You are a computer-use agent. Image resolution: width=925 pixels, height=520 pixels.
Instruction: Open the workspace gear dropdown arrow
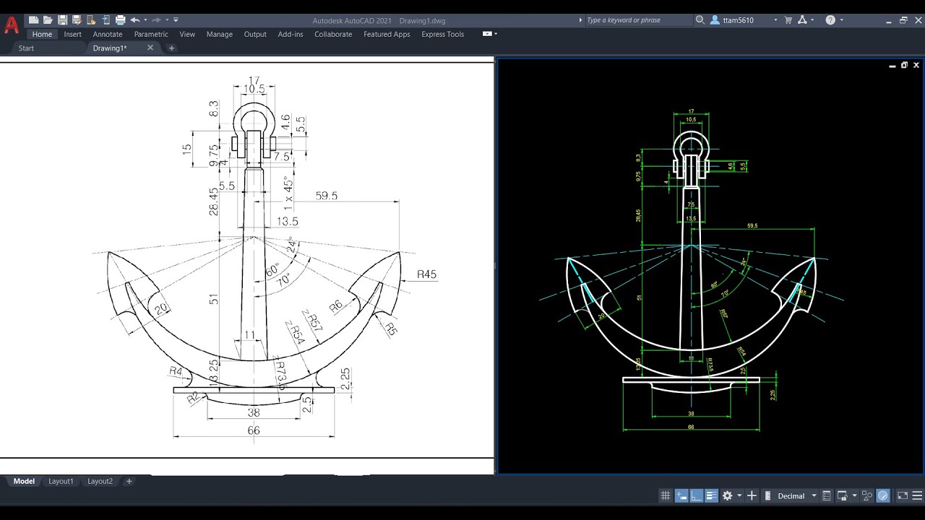coord(739,495)
